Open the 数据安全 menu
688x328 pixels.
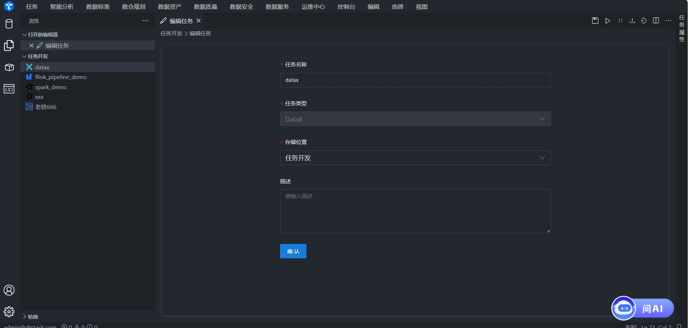pos(241,6)
